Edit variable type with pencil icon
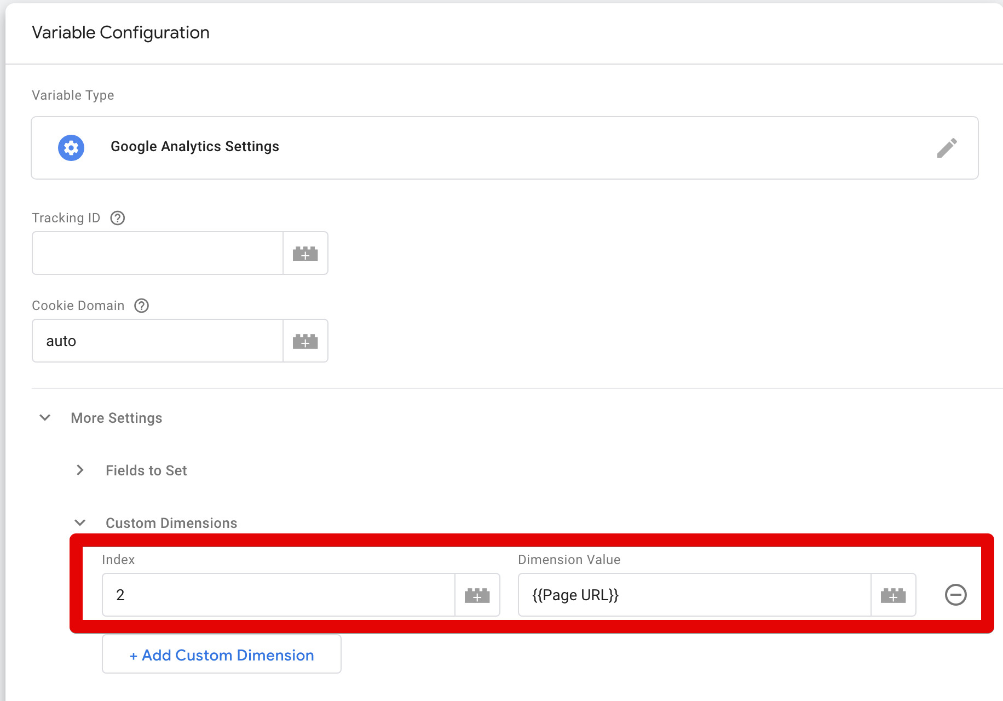This screenshot has height=701, width=1003. (x=947, y=148)
